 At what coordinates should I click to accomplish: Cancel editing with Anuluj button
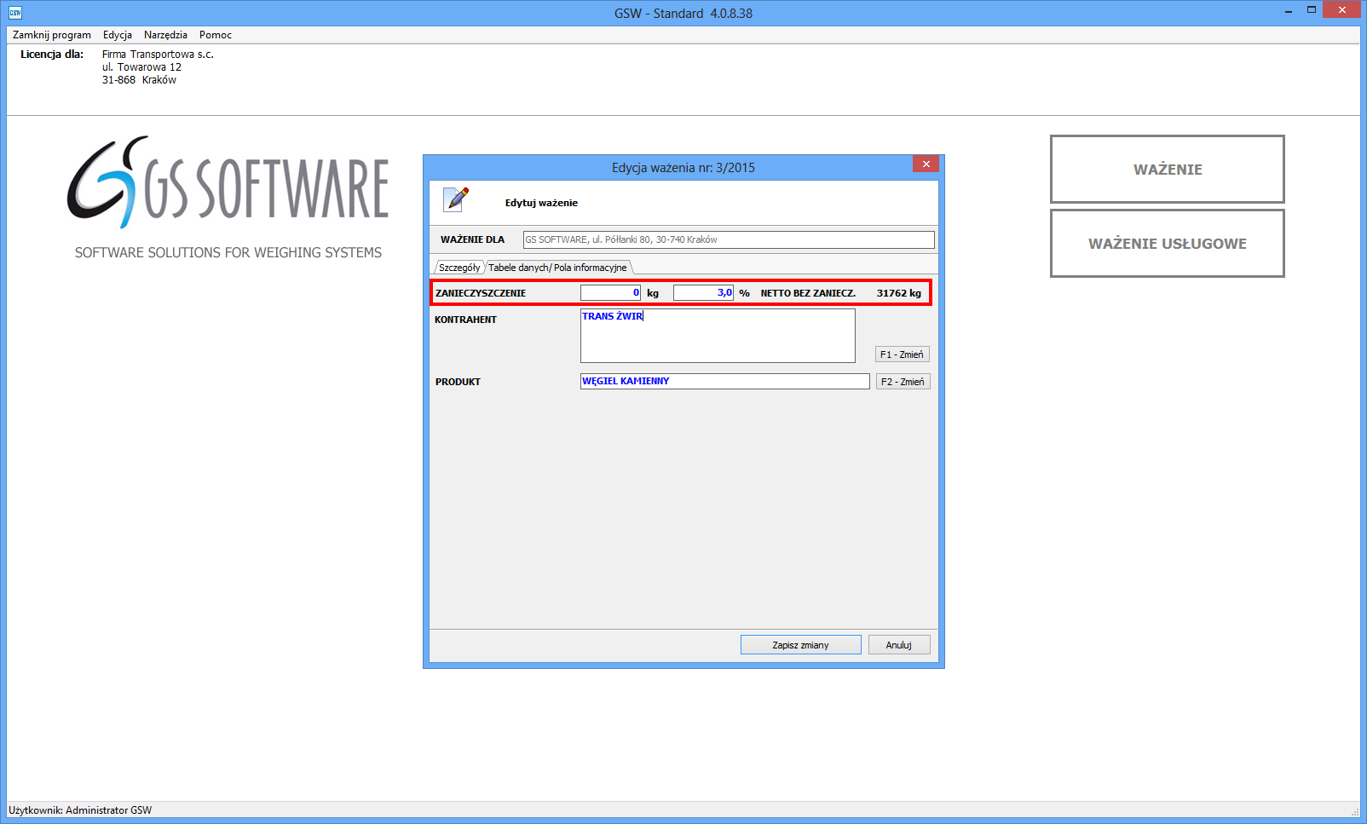pos(898,645)
